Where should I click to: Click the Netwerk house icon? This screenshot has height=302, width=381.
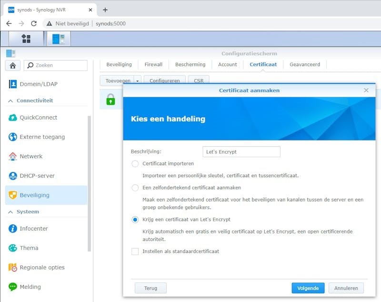coord(13,156)
